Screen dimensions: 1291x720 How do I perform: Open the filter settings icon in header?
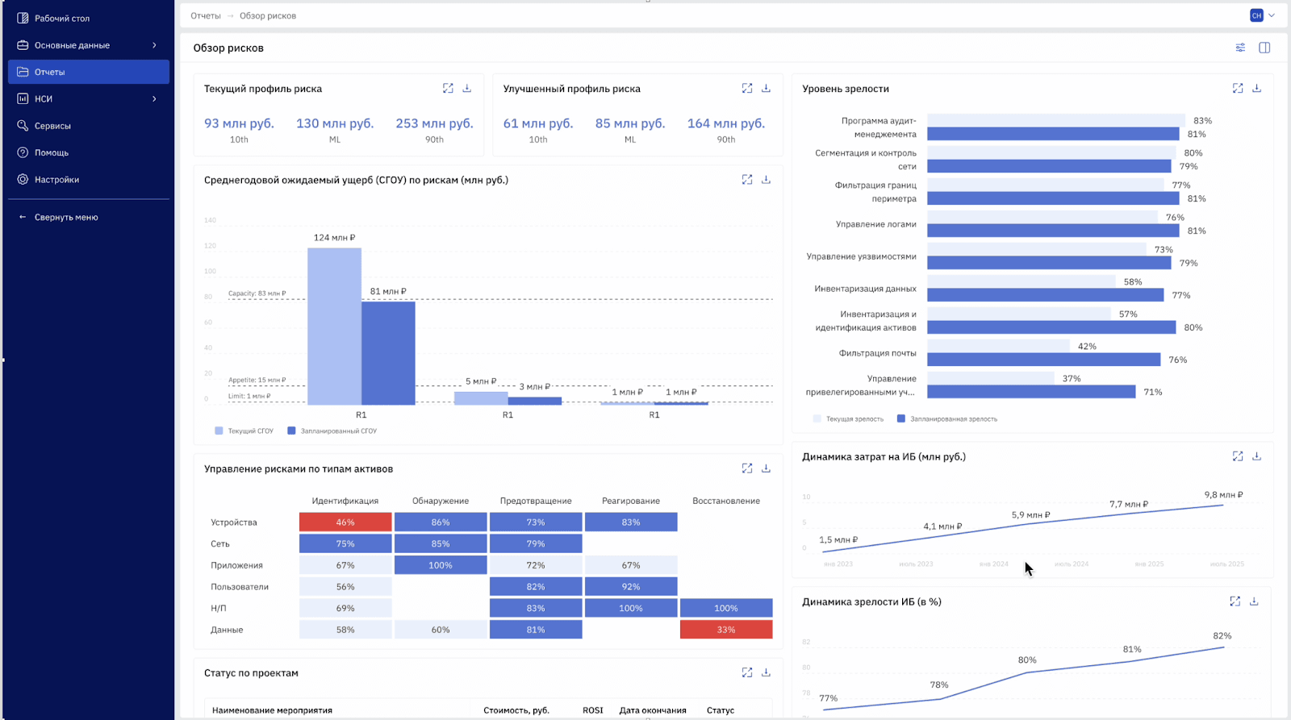(x=1240, y=48)
